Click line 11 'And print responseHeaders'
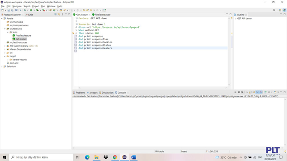 pos(95,48)
